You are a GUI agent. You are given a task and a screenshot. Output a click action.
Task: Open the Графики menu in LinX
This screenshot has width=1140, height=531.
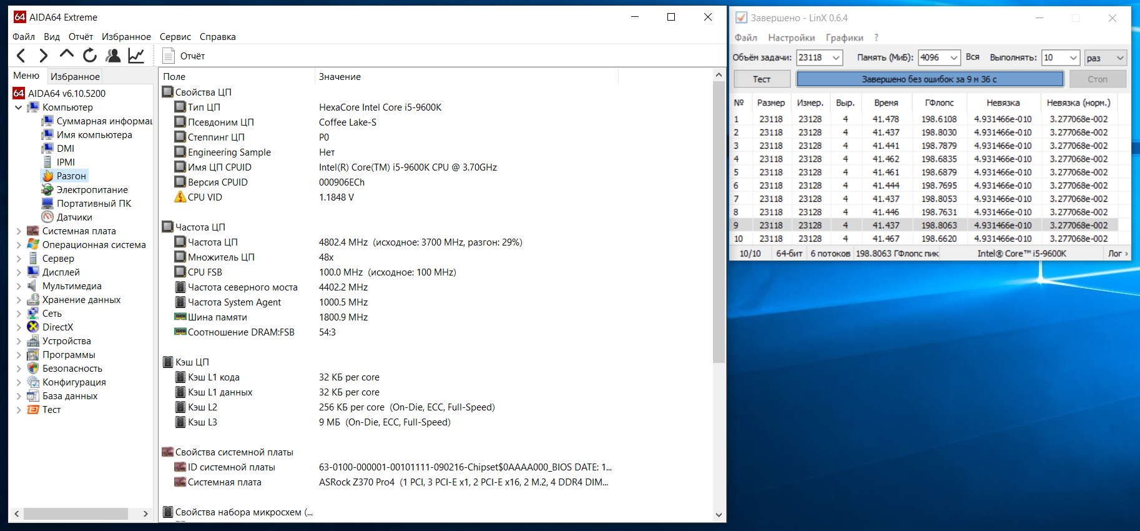point(845,37)
